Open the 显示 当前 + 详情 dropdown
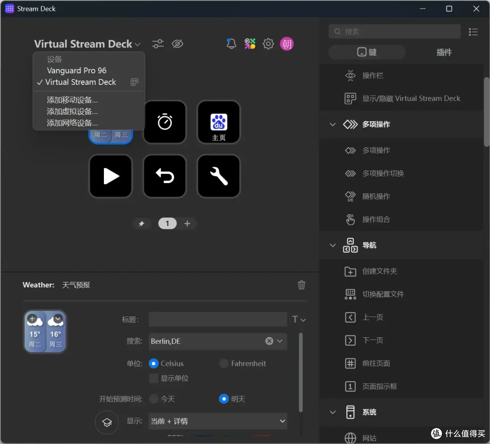Screen dimensions: 490x444 pos(218,421)
